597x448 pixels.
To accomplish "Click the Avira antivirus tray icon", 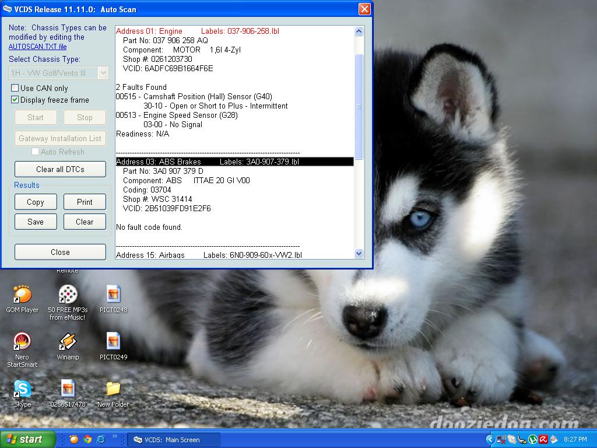I will click(543, 439).
